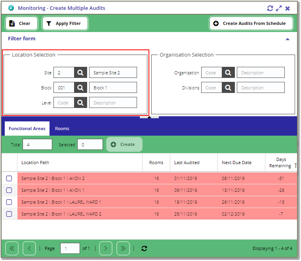Click the Site description field Sample Site 2
The height and width of the screenshot is (261, 301).
(113, 72)
